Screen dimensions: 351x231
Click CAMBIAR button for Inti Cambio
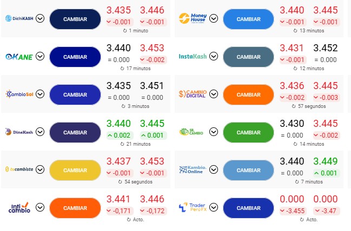[x=75, y=208]
